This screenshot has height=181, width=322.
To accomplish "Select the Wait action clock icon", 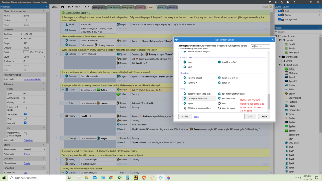I will (219, 103).
